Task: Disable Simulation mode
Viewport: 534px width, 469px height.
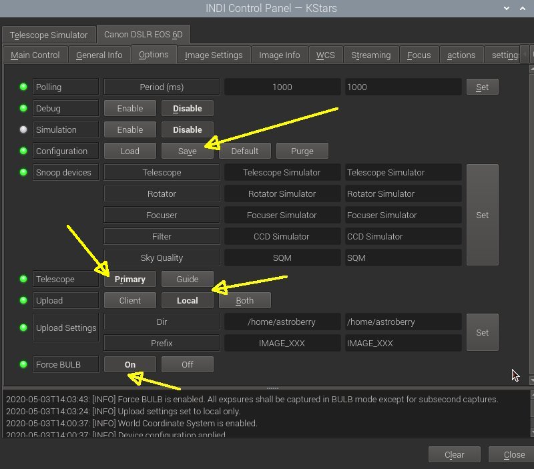Action: pos(188,129)
